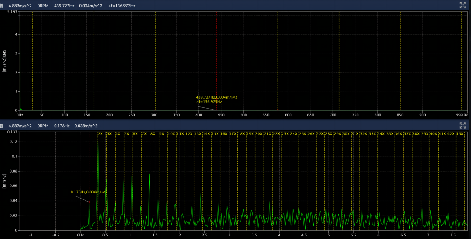Pick the 22X harmonic marker label
This screenshot has height=239, width=471.
276,134
